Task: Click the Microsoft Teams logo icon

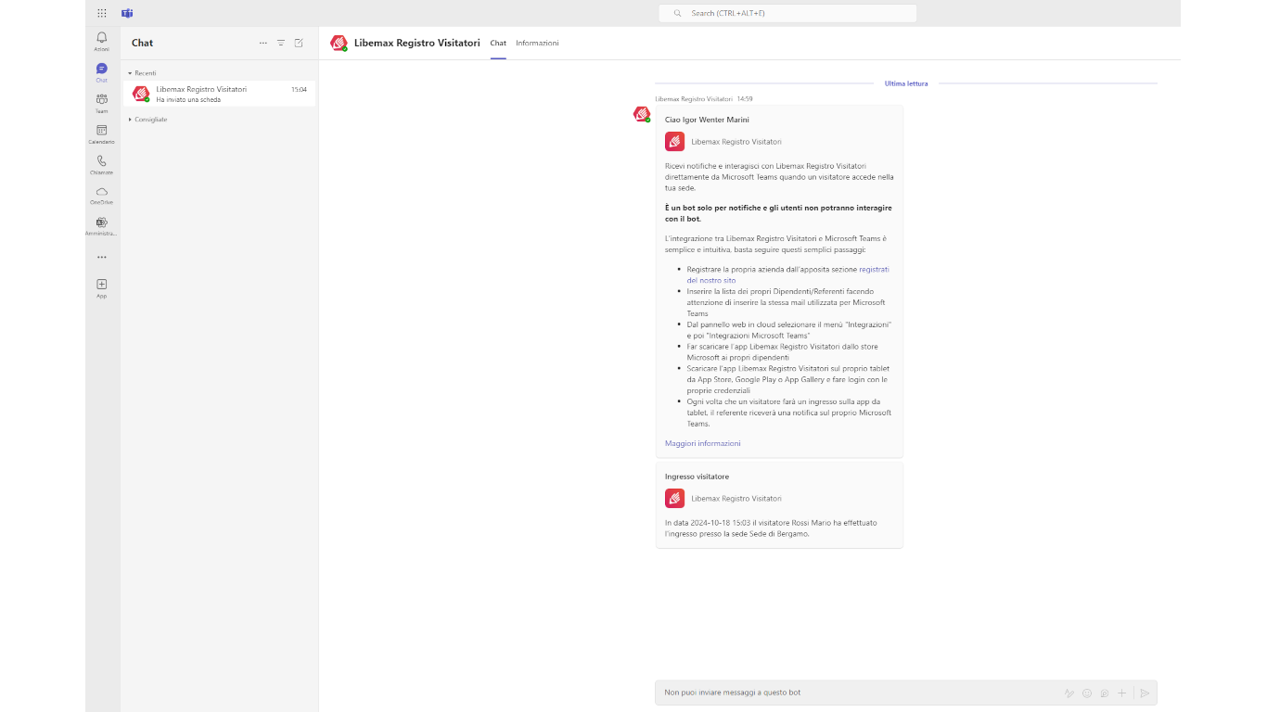Action: (127, 13)
